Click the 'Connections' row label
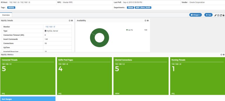 tap(8, 44)
